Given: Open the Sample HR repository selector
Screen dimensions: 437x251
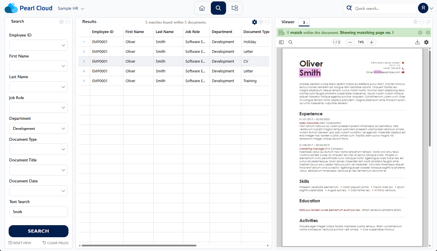Looking at the screenshot, I should coord(71,9).
